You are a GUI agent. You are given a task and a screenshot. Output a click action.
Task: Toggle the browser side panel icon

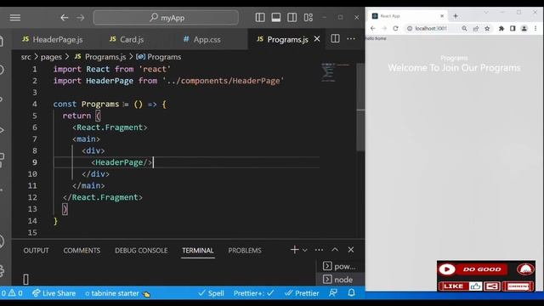513,28
